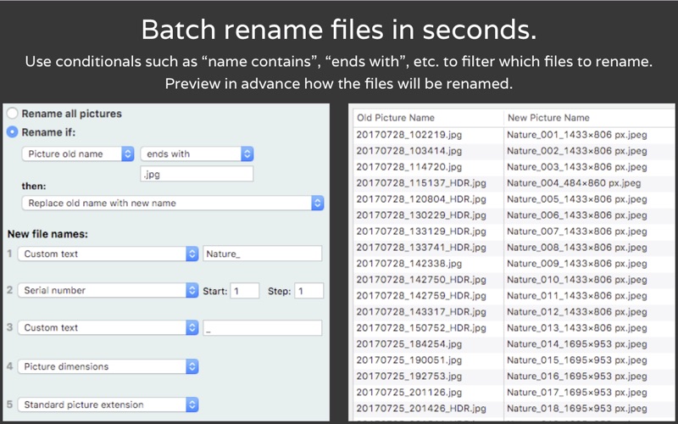
Task: Click the underscore custom text field in row 3
Action: click(263, 327)
